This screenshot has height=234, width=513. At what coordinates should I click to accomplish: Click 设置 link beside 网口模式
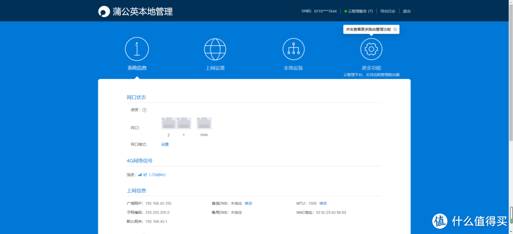pos(165,144)
